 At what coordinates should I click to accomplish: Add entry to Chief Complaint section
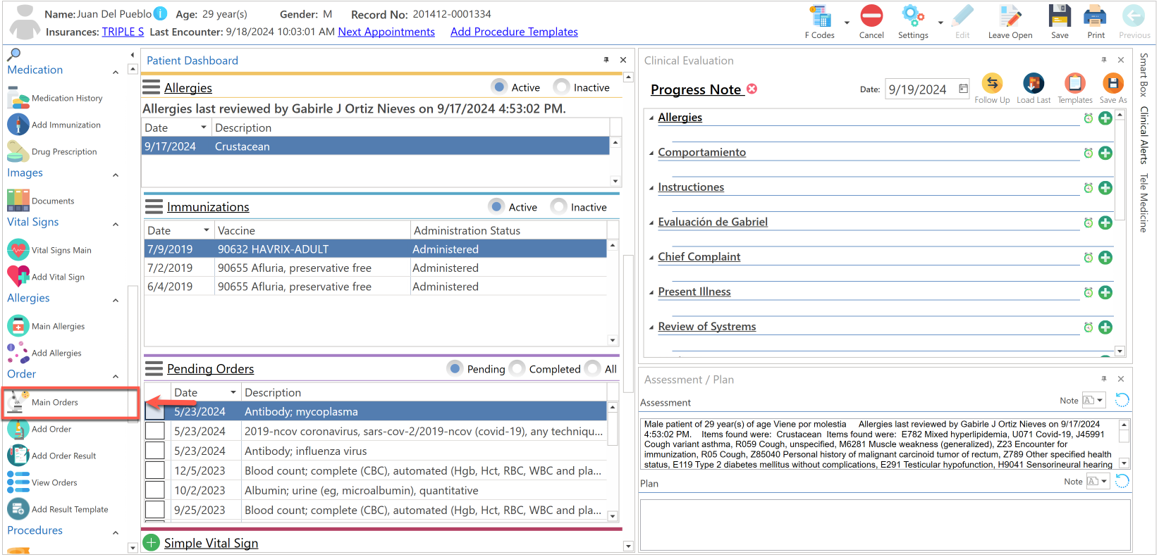point(1105,258)
